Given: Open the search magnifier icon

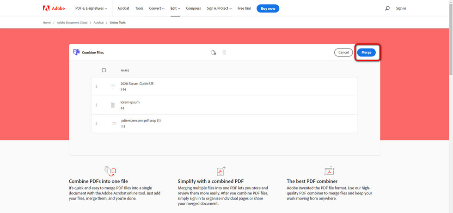Looking at the screenshot, I should point(387,8).
